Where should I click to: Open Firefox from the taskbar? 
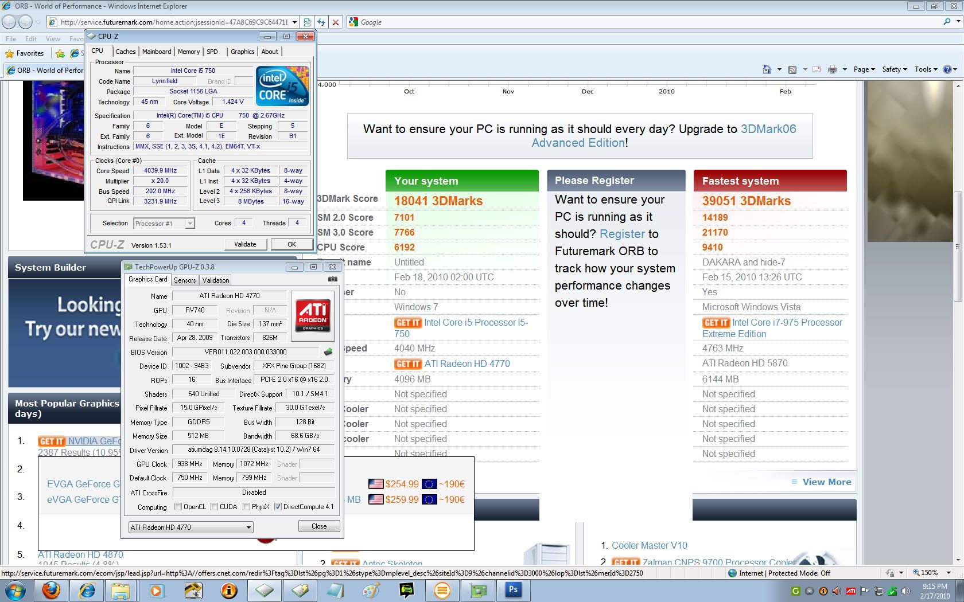[x=52, y=590]
